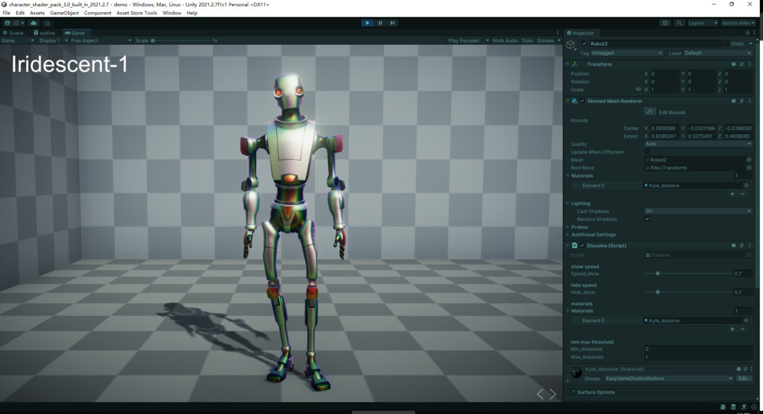Uncheck the Receive Shadows checkbox
The image size is (763, 414).
pyautogui.click(x=647, y=219)
